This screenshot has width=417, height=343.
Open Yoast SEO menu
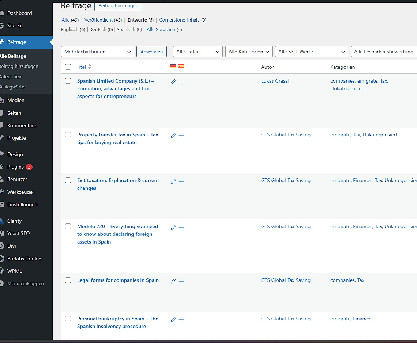coord(18,233)
